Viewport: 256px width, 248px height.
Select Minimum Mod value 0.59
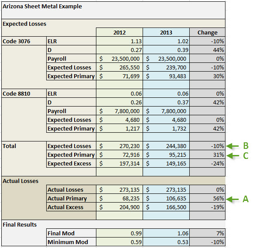coord(119,242)
